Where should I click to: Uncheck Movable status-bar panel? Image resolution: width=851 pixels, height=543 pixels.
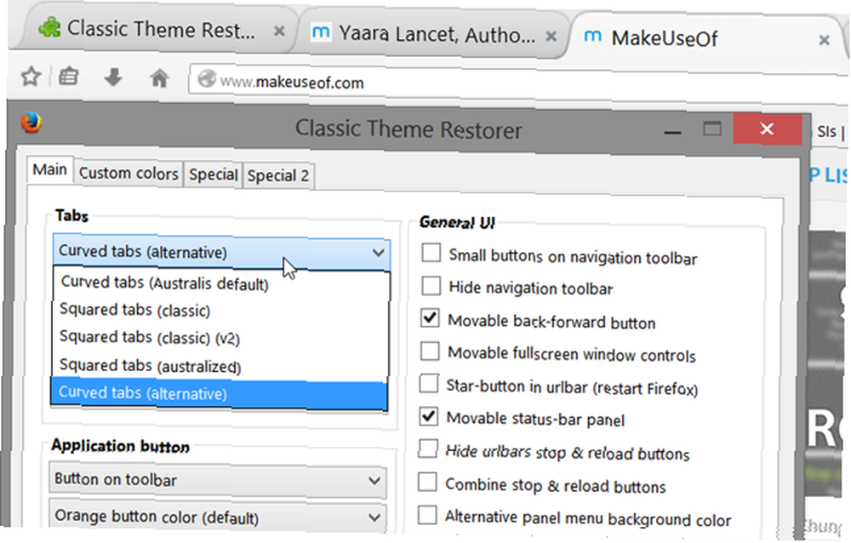click(429, 416)
